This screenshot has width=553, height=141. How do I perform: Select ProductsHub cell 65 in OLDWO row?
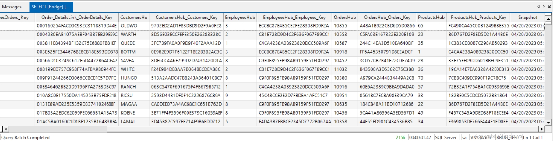pos(431,26)
